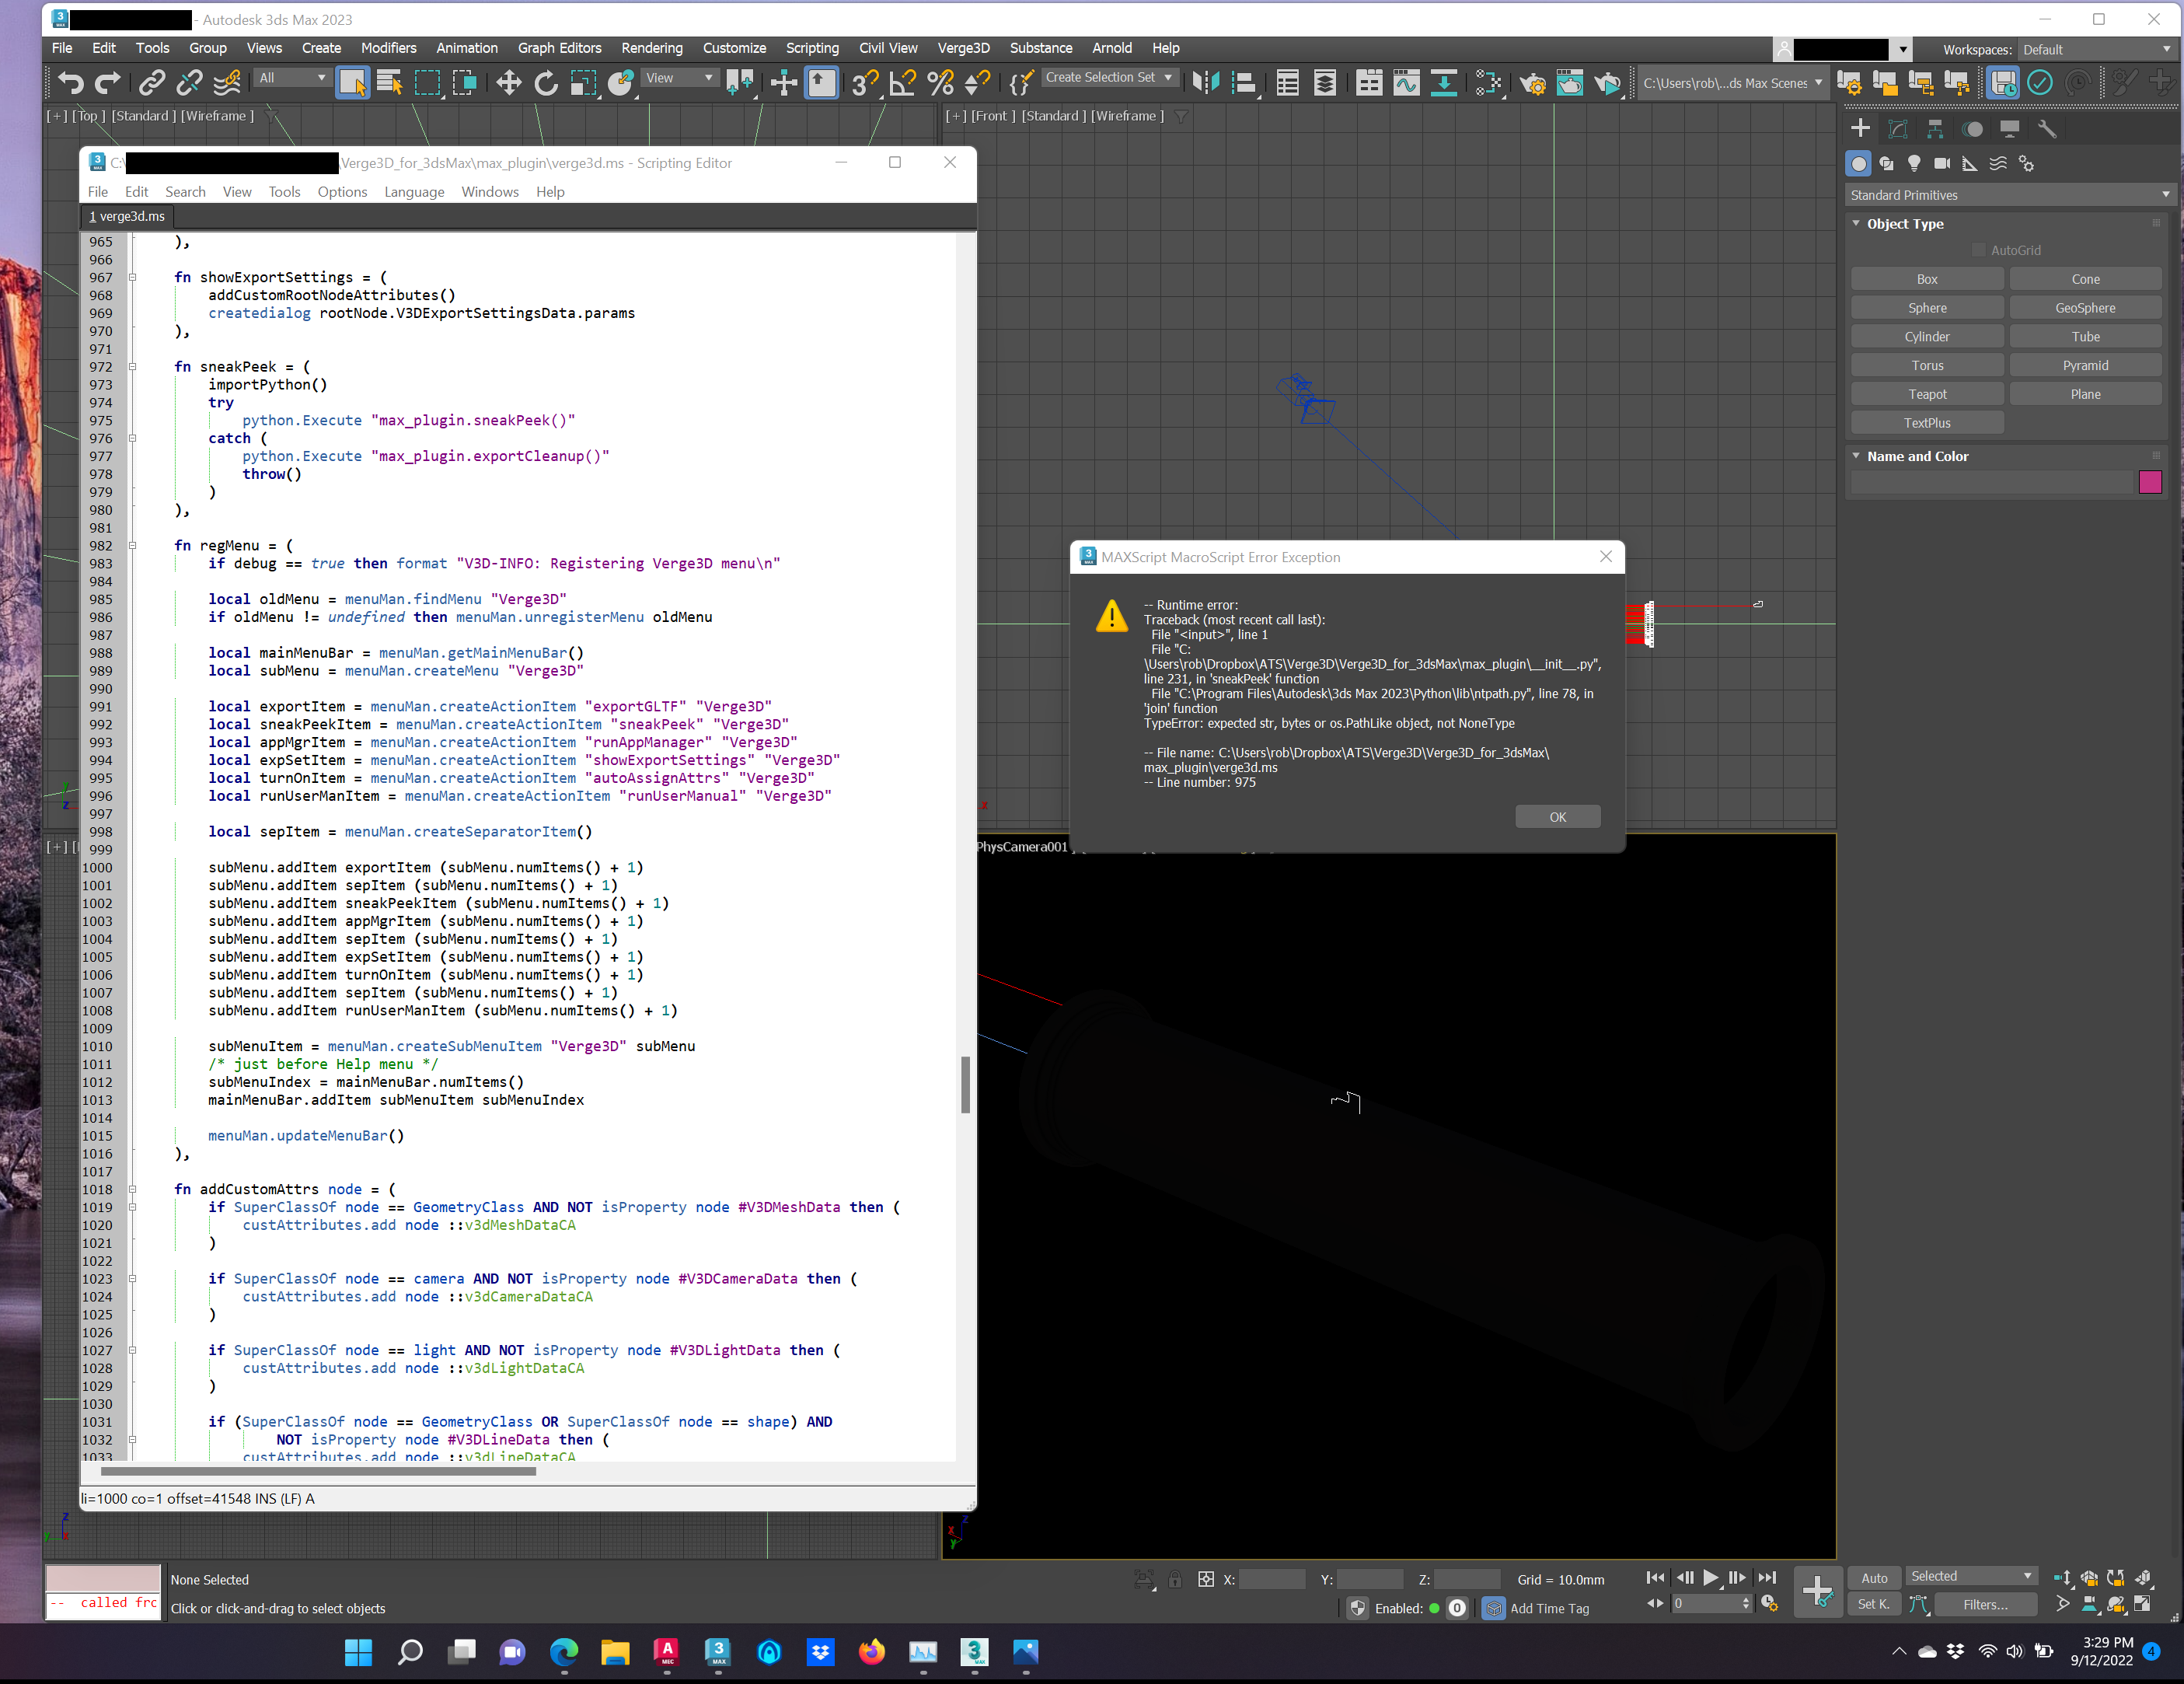The width and height of the screenshot is (2184, 1684).
Task: Open the key Filters... button
Action: (1985, 1604)
